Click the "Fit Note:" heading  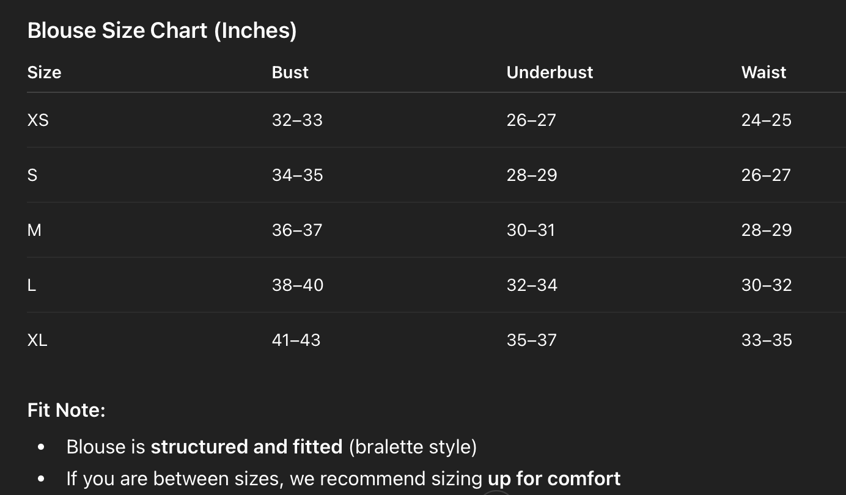[x=66, y=410]
